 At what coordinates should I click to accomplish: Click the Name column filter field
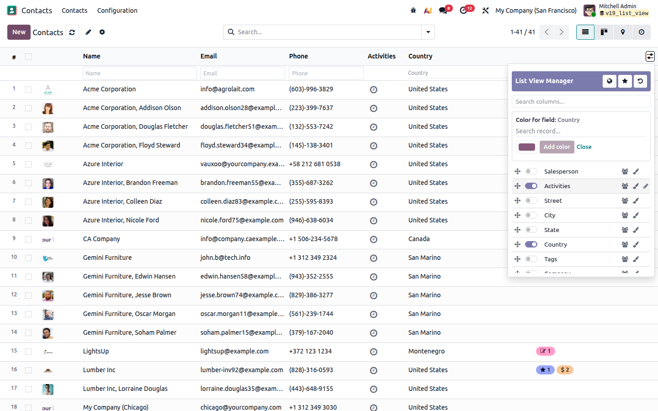139,73
